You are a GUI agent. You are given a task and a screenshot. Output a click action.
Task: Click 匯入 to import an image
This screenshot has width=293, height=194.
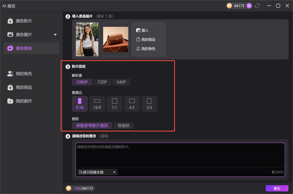[x=143, y=30]
